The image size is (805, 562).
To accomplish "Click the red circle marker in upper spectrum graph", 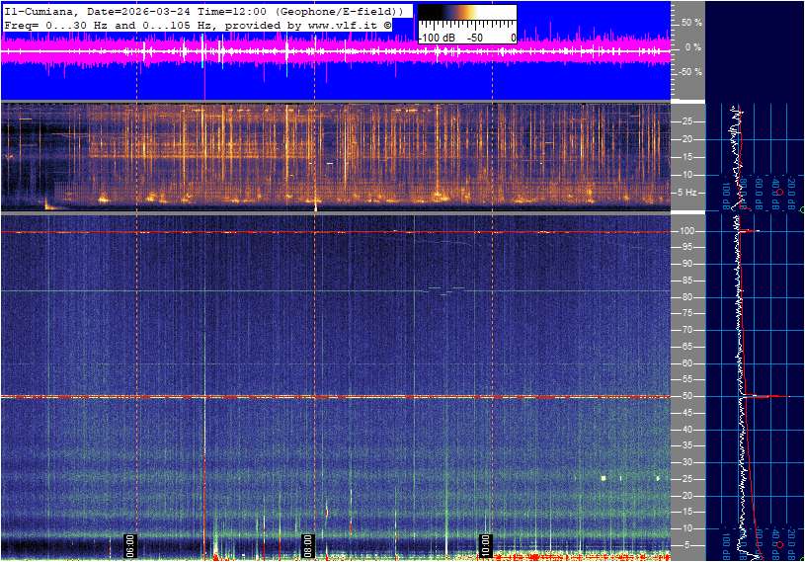I will click(x=778, y=193).
